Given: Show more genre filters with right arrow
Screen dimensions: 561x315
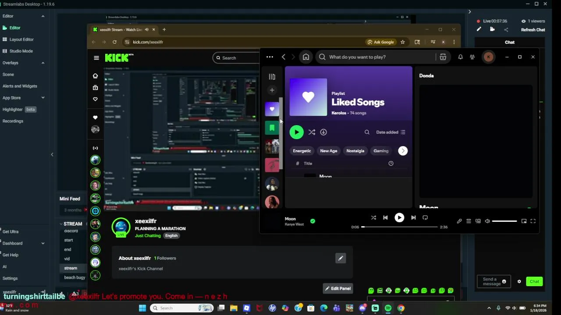Looking at the screenshot, I should 403,151.
